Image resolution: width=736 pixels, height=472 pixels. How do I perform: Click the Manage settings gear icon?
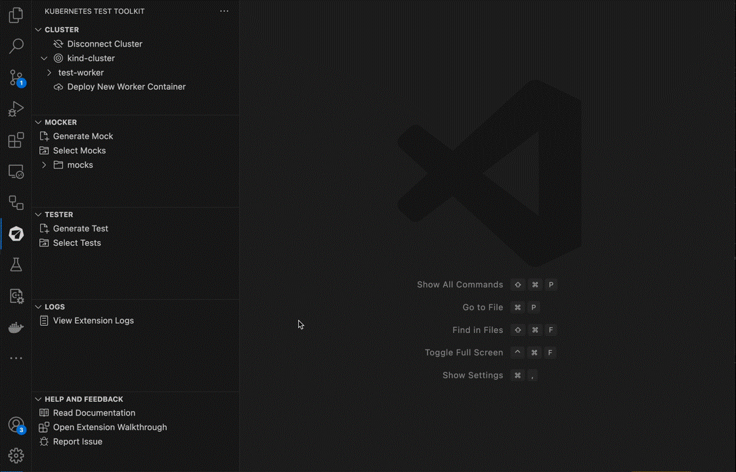[16, 455]
